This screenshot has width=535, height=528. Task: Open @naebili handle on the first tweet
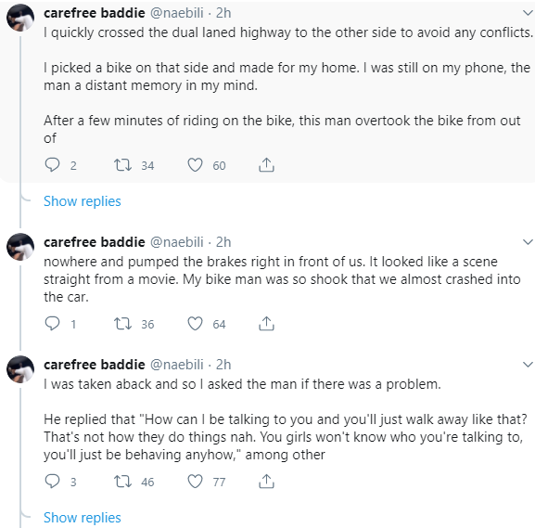pos(176,13)
